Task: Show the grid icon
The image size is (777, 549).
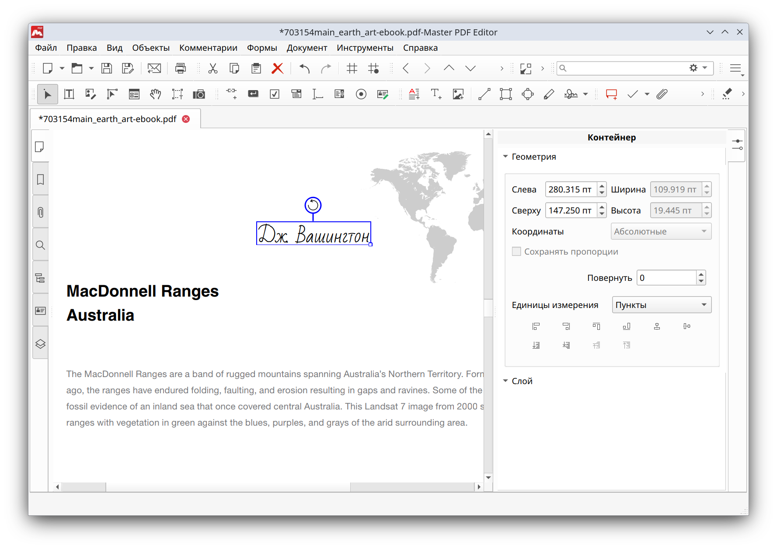Action: coord(352,68)
